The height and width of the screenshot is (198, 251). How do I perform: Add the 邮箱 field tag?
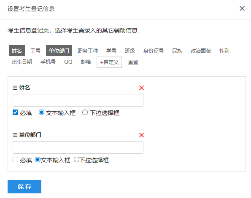86,62
